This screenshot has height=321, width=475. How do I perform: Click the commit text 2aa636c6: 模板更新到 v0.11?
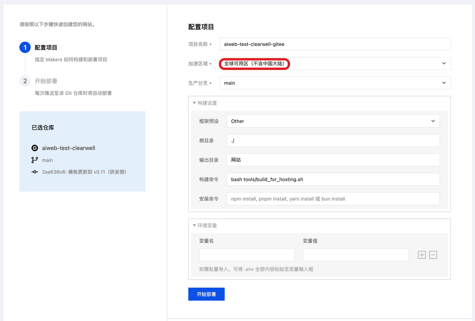pos(84,172)
